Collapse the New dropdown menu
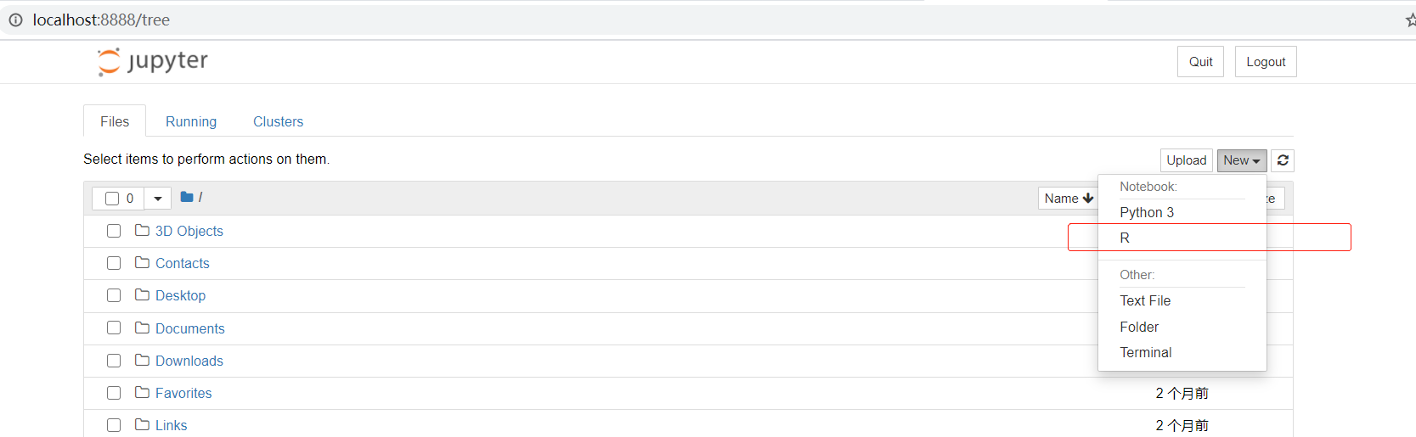This screenshot has height=437, width=1416. pos(1241,160)
